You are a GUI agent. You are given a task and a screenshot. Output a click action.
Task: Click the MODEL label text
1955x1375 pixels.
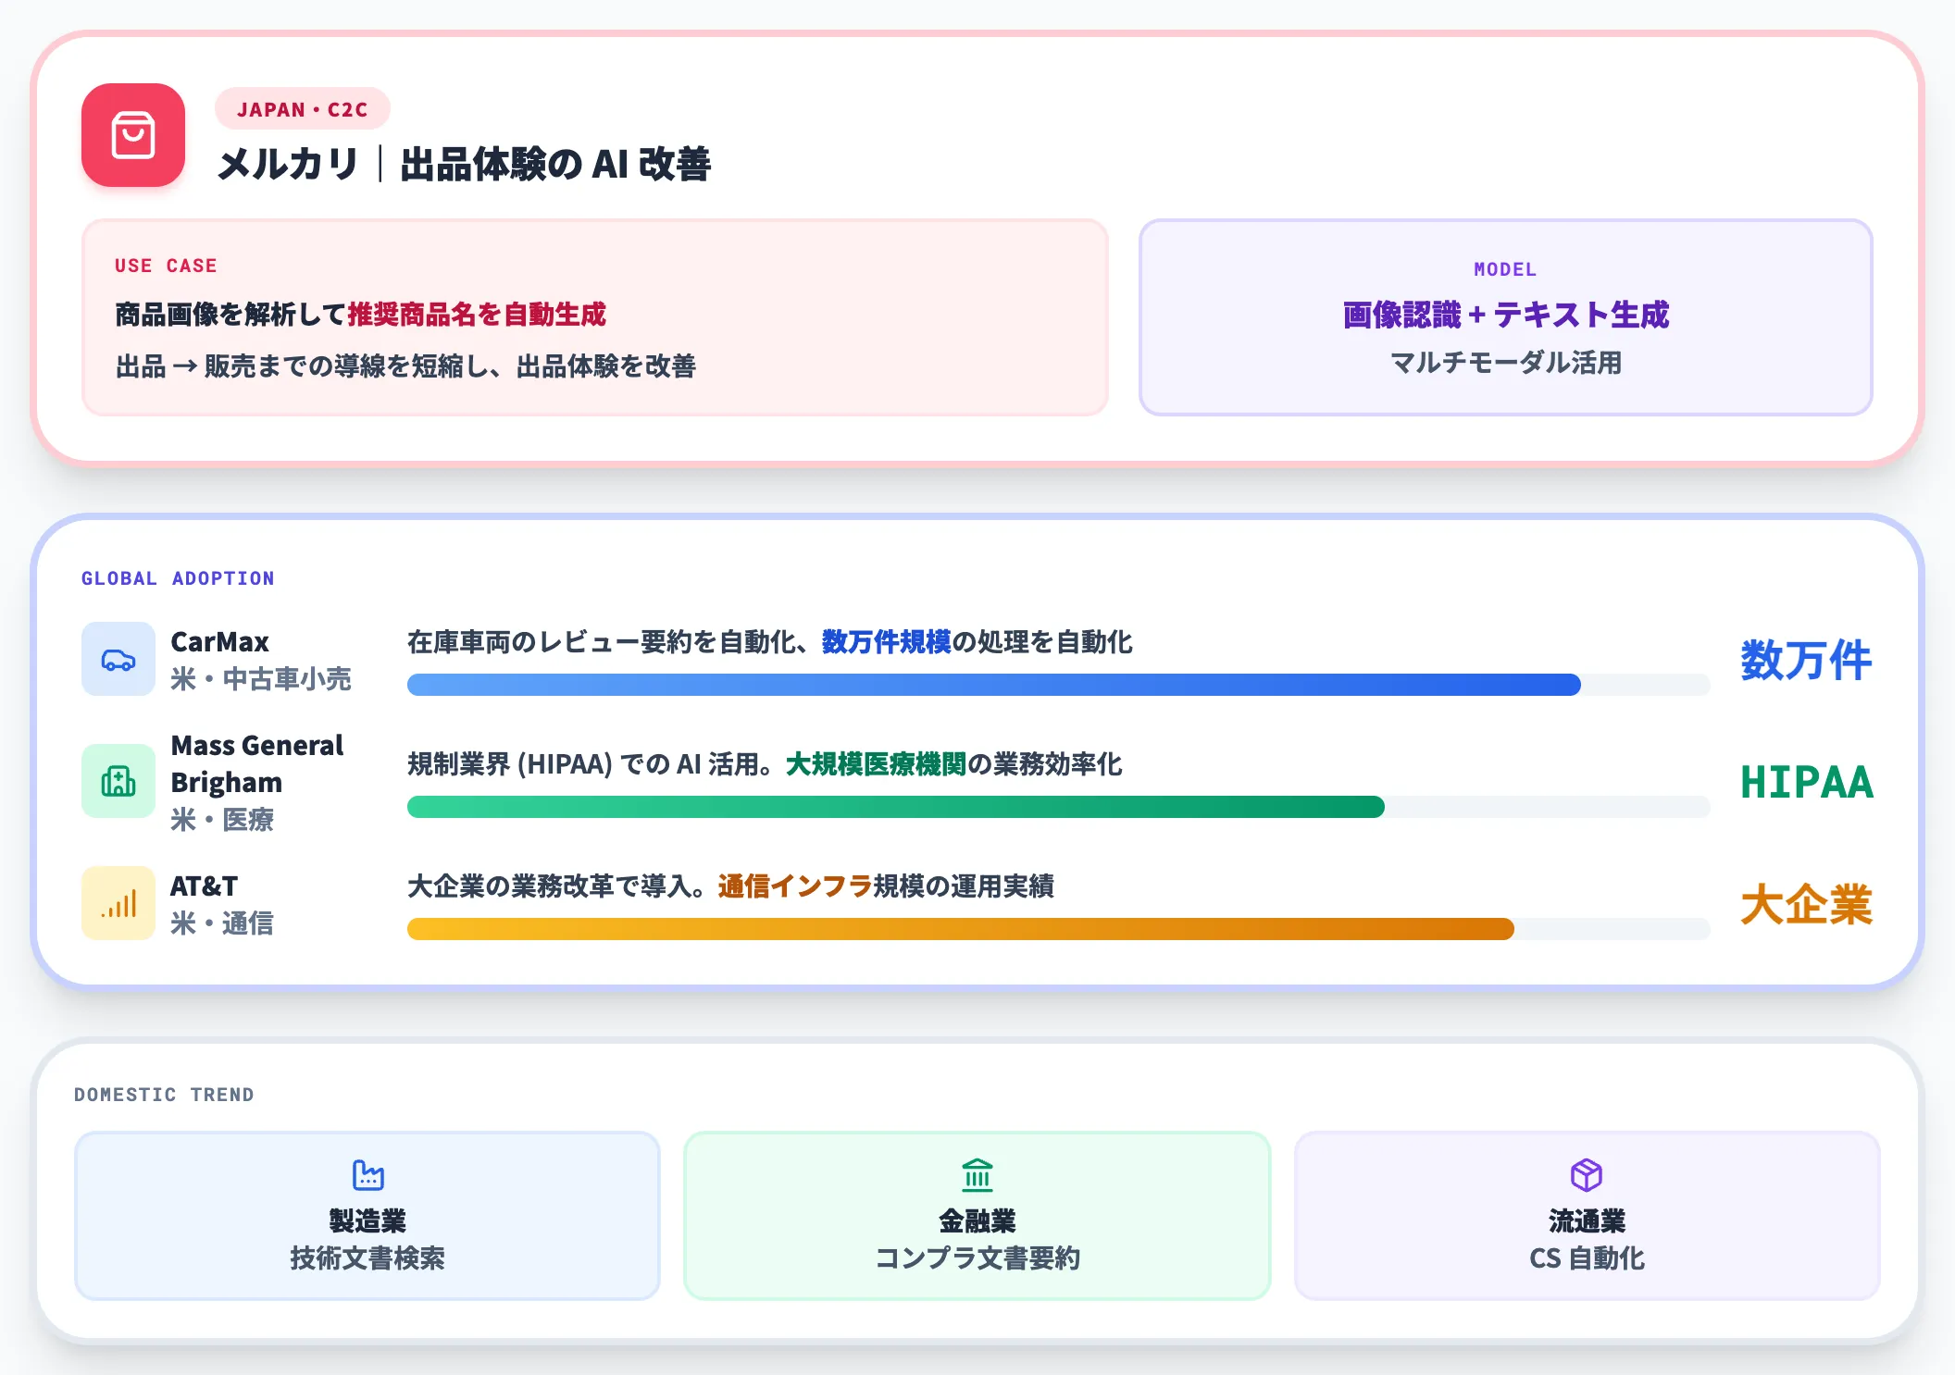click(1505, 269)
